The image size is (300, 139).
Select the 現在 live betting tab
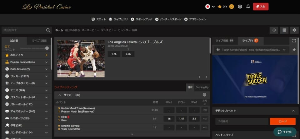tap(190, 87)
